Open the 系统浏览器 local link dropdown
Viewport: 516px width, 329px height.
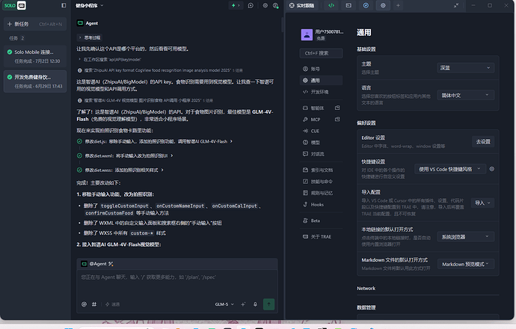point(466,237)
